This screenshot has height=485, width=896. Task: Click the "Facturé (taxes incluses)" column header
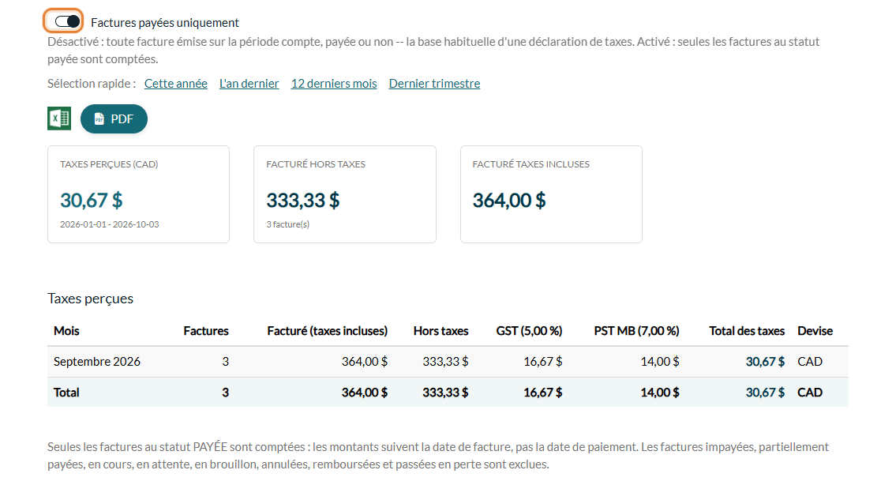click(x=328, y=331)
